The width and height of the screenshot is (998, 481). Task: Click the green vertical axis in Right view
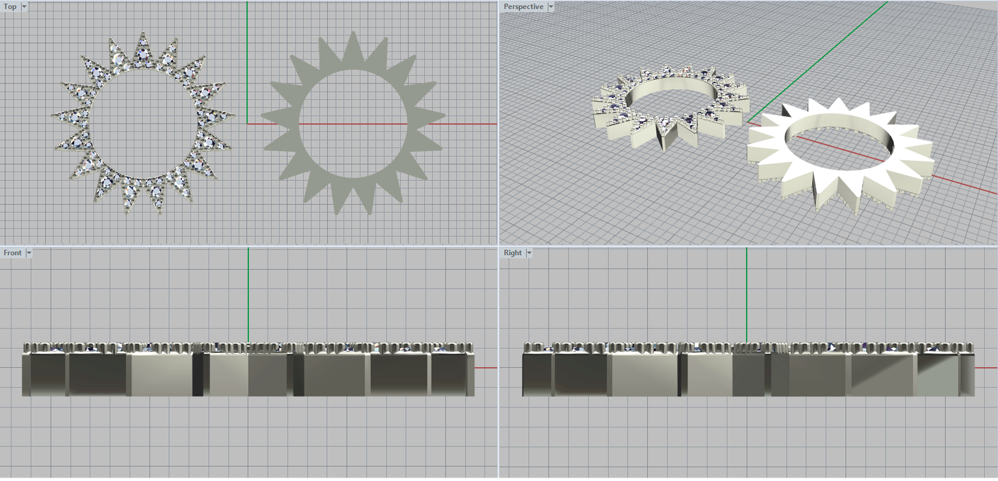coord(747,293)
